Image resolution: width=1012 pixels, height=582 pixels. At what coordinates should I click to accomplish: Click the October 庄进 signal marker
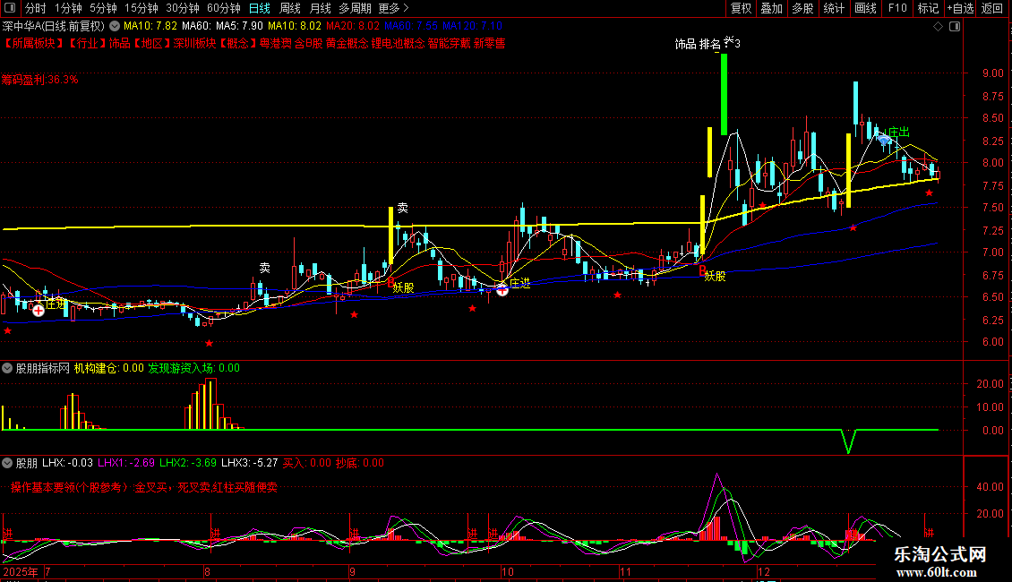click(x=519, y=283)
